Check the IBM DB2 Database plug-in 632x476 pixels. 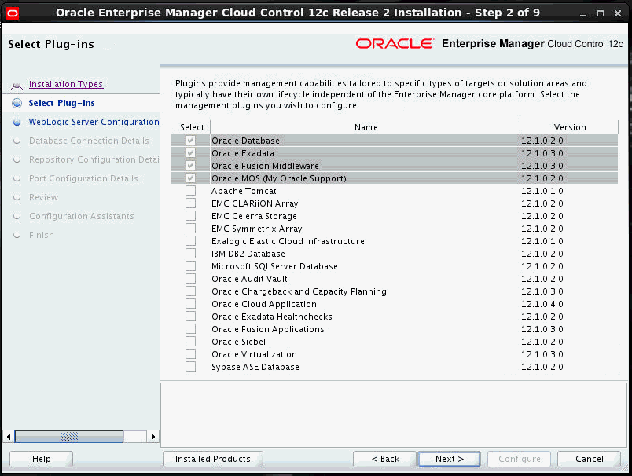point(191,253)
